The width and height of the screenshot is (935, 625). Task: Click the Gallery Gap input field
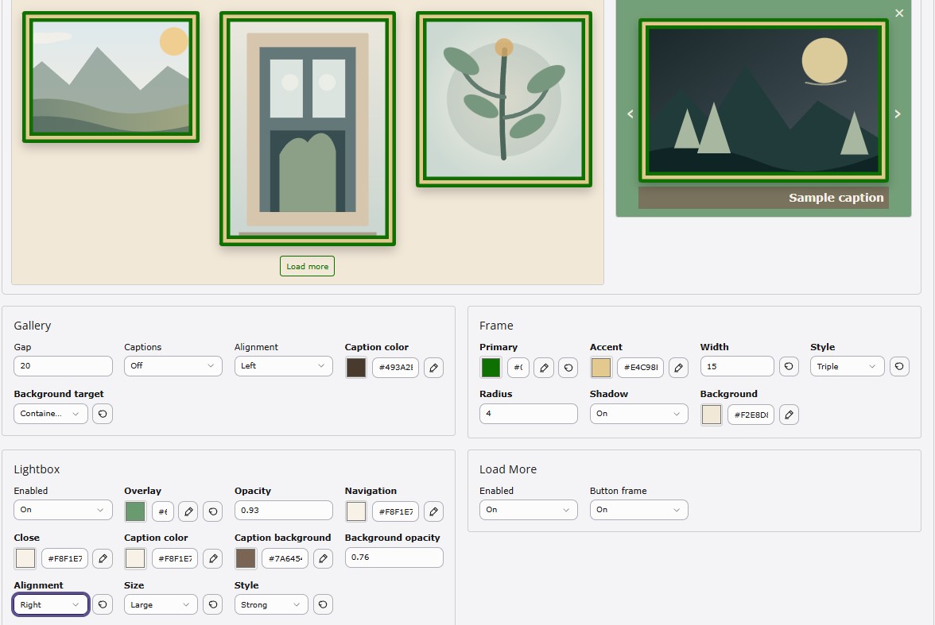(63, 366)
